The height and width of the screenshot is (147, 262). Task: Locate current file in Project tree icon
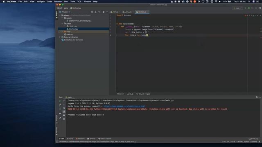pos(92,12)
